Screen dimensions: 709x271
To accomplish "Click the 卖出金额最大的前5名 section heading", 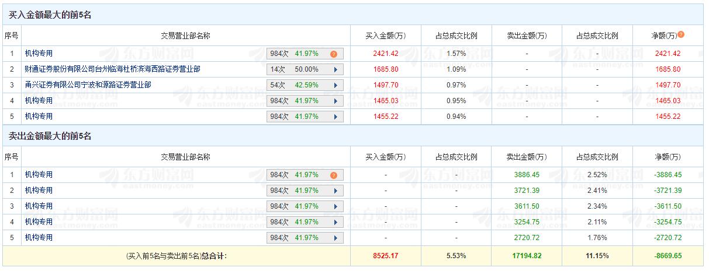I will (50, 136).
